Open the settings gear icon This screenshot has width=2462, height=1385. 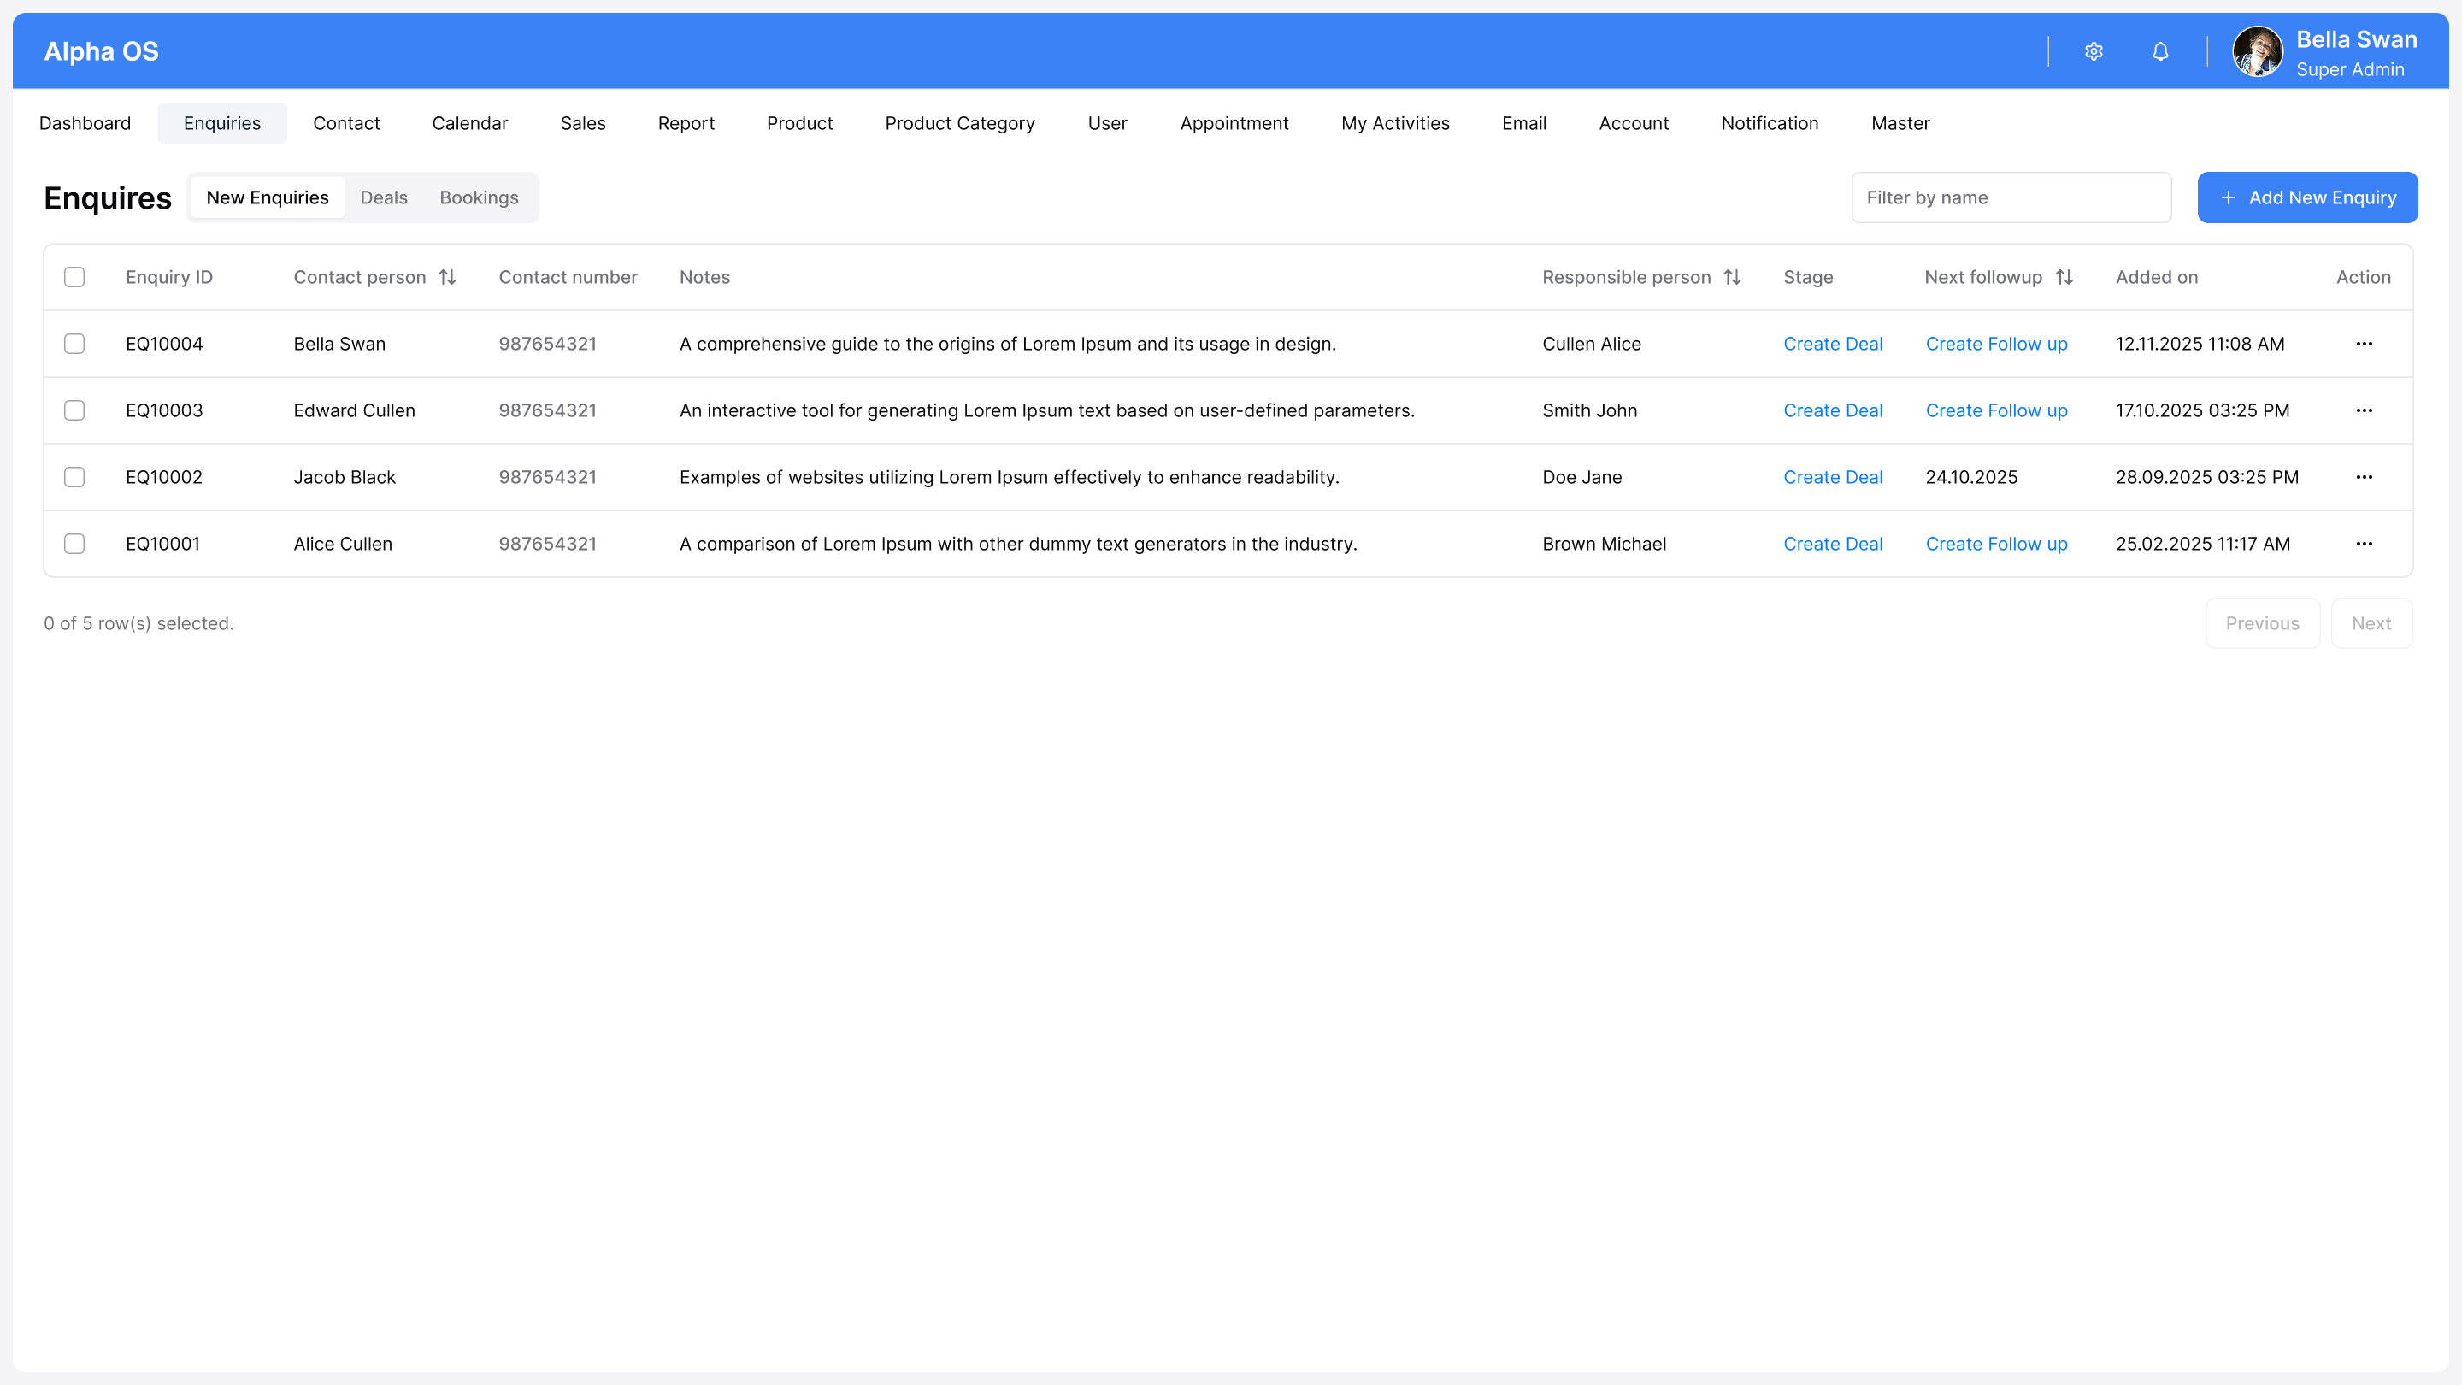point(2093,51)
